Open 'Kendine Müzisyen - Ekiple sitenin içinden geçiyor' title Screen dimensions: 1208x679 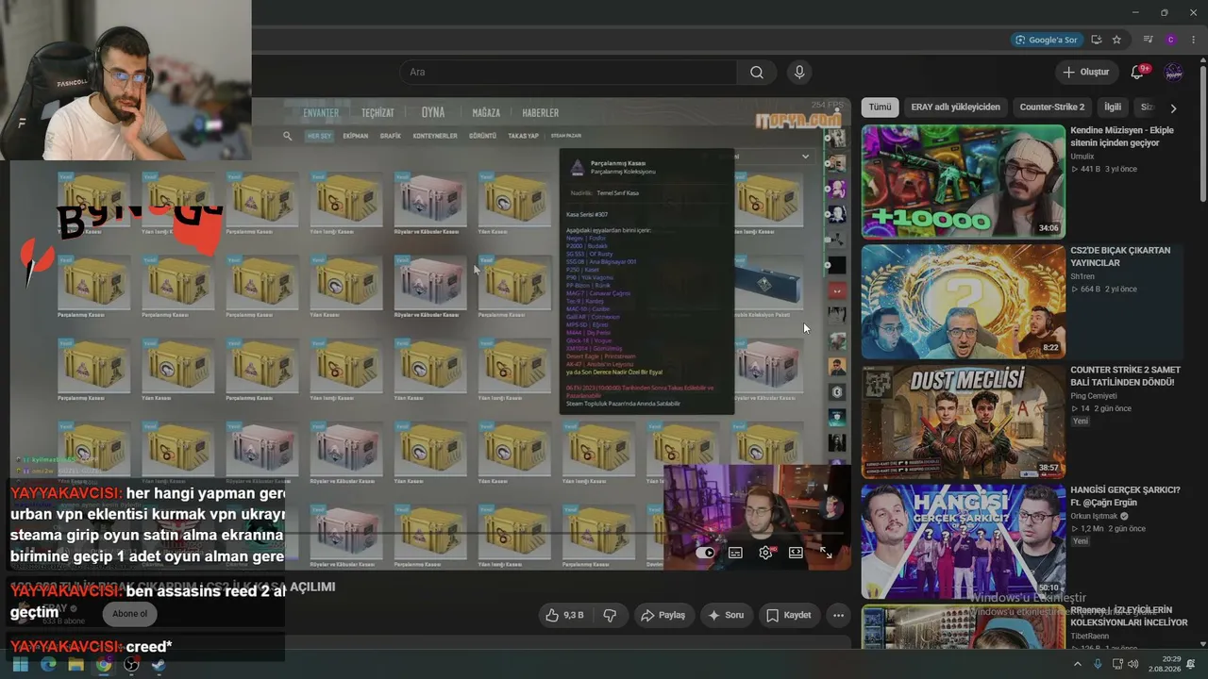click(1122, 137)
